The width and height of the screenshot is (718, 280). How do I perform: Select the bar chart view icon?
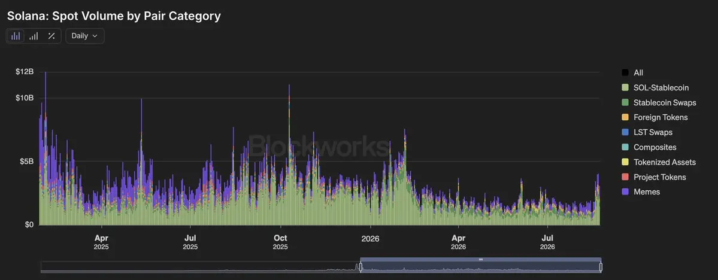click(16, 36)
